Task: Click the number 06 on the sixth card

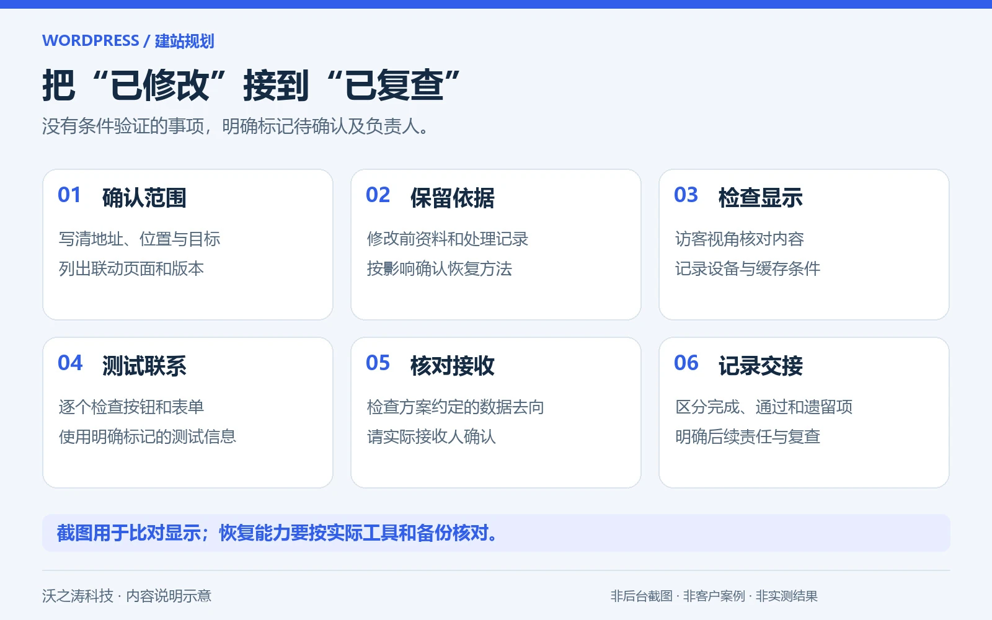Action: pos(686,363)
